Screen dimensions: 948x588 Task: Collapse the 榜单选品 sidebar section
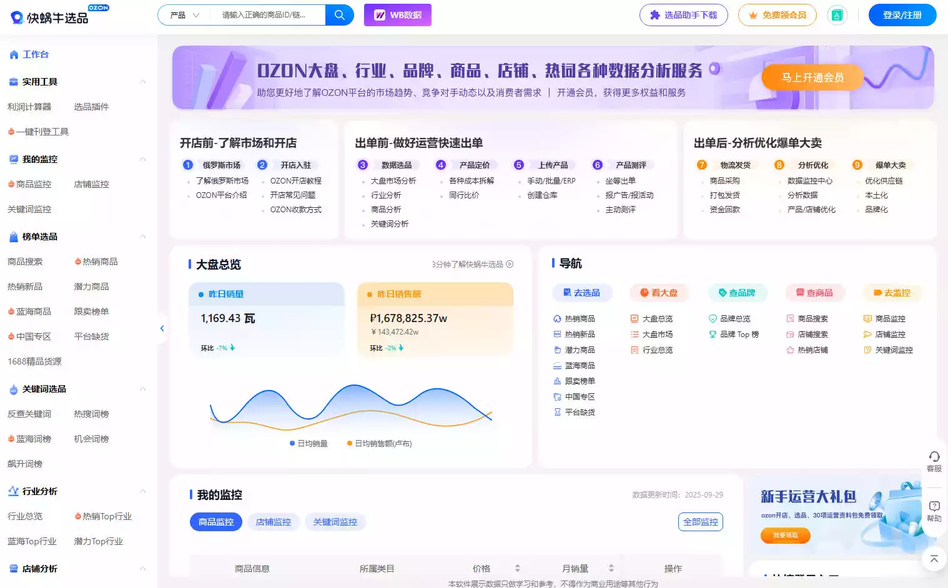point(142,237)
